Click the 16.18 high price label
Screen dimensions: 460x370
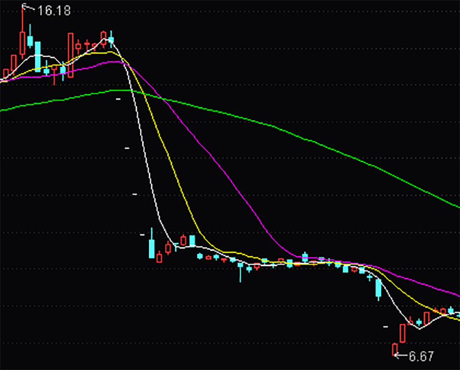54,11
